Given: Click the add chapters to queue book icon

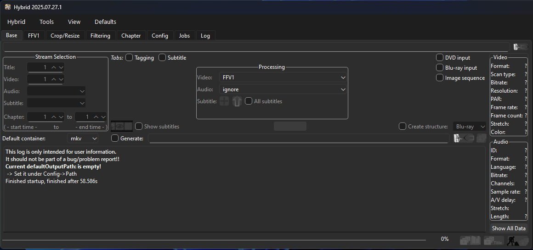Looking at the screenshot, I should [x=470, y=240].
